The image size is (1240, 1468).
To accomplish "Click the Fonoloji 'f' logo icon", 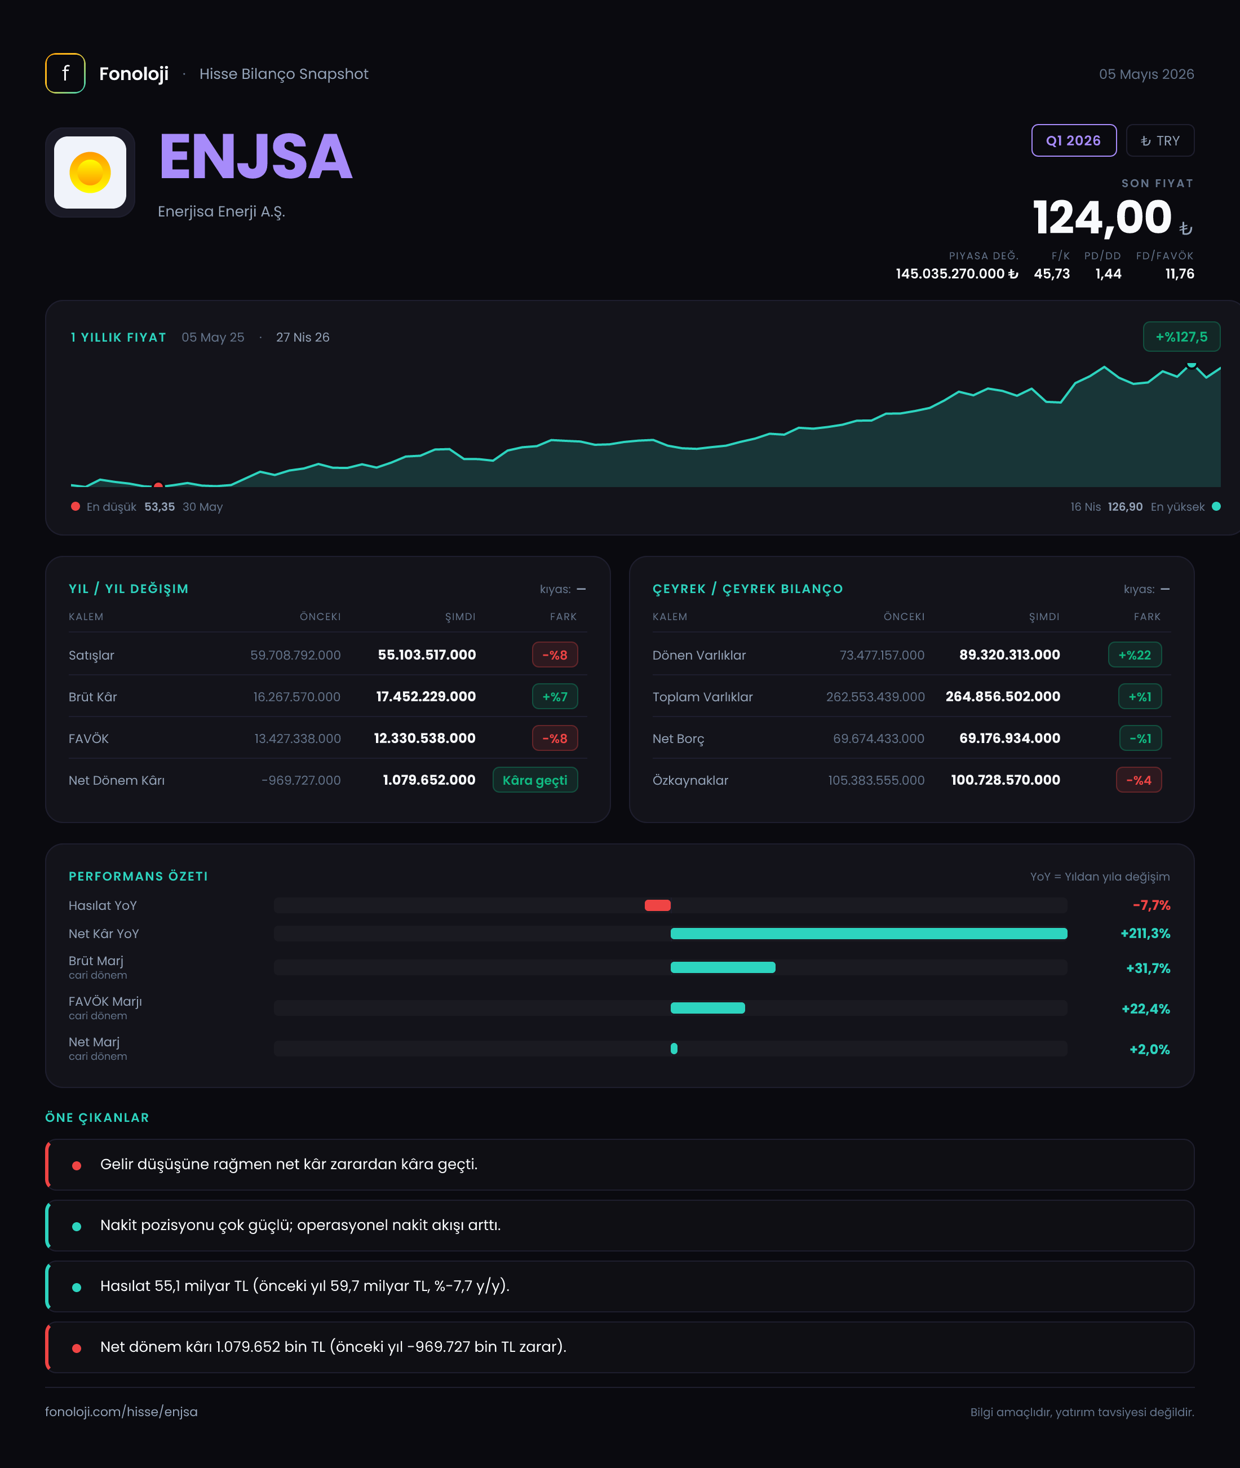I will [x=65, y=73].
